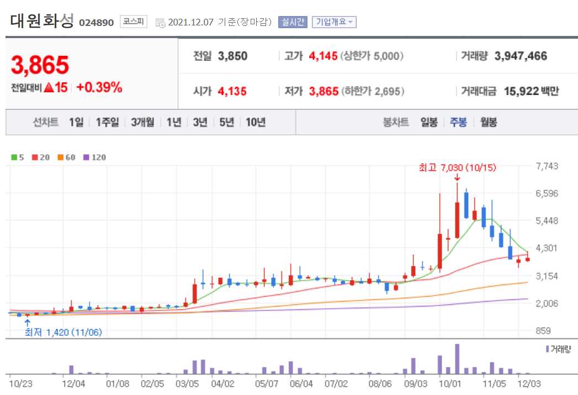Image resolution: width=578 pixels, height=395 pixels.
Task: Click the 12/03 date label on axis
Action: pyautogui.click(x=529, y=384)
